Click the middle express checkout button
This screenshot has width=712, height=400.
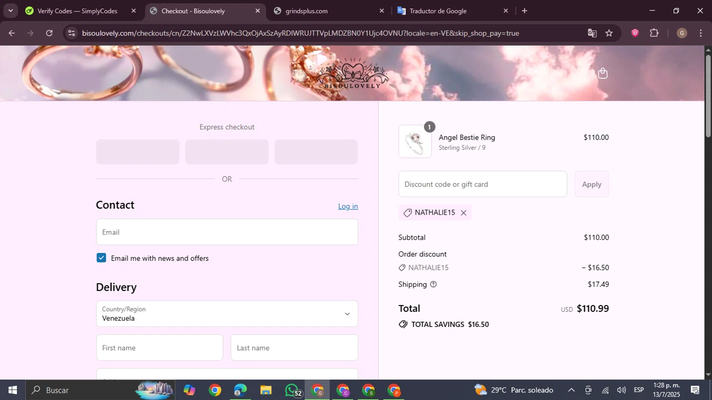227,152
